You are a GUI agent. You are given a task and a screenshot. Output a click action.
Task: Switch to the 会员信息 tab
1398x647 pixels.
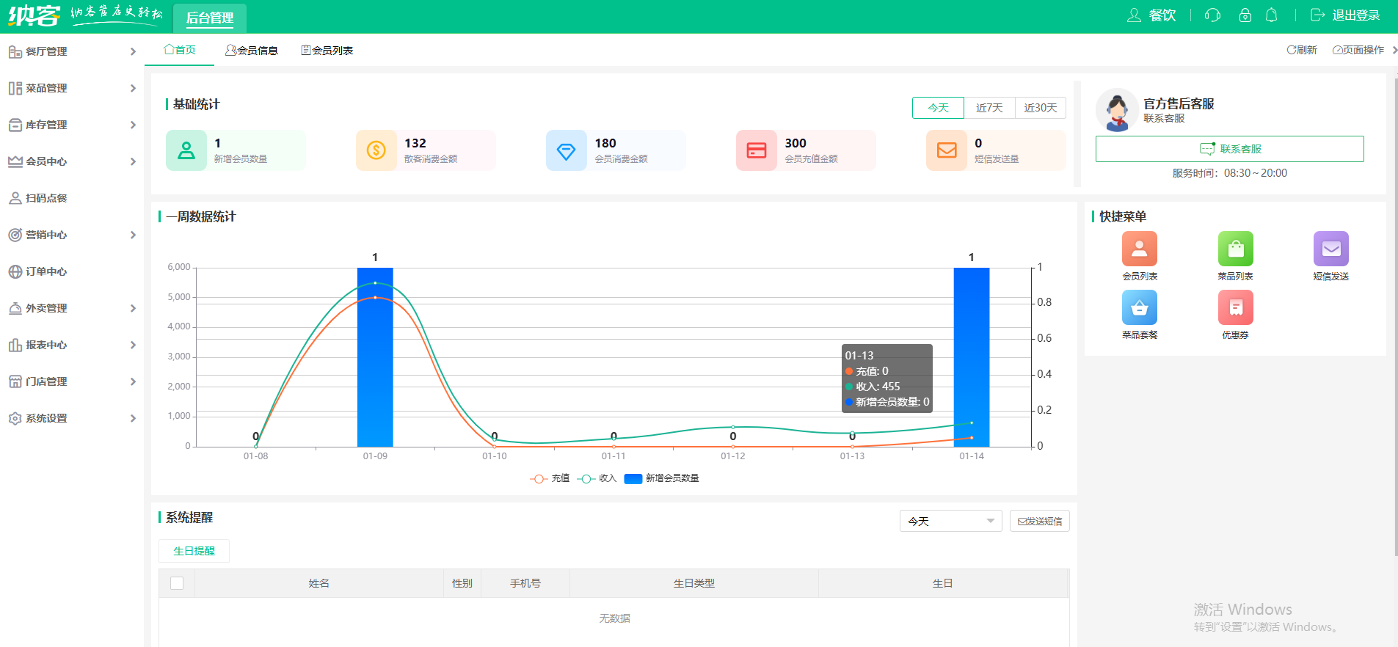252,51
